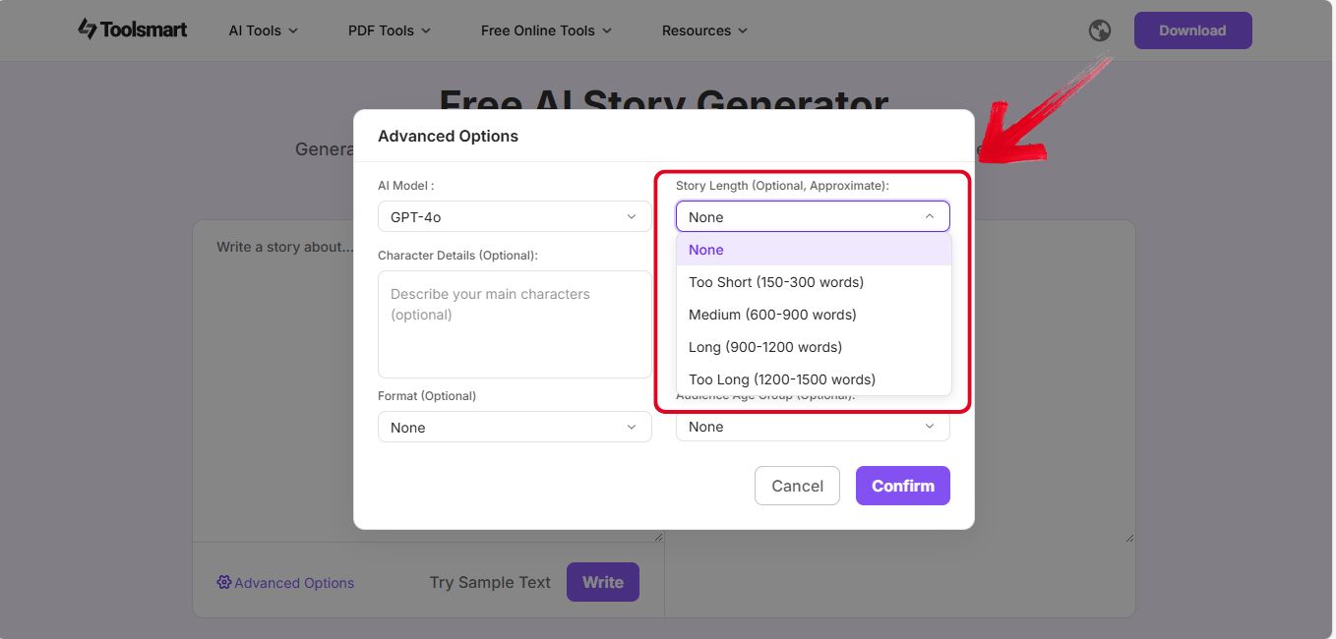This screenshot has height=639, width=1336.
Task: Open the language globe icon
Action: pyautogui.click(x=1099, y=30)
